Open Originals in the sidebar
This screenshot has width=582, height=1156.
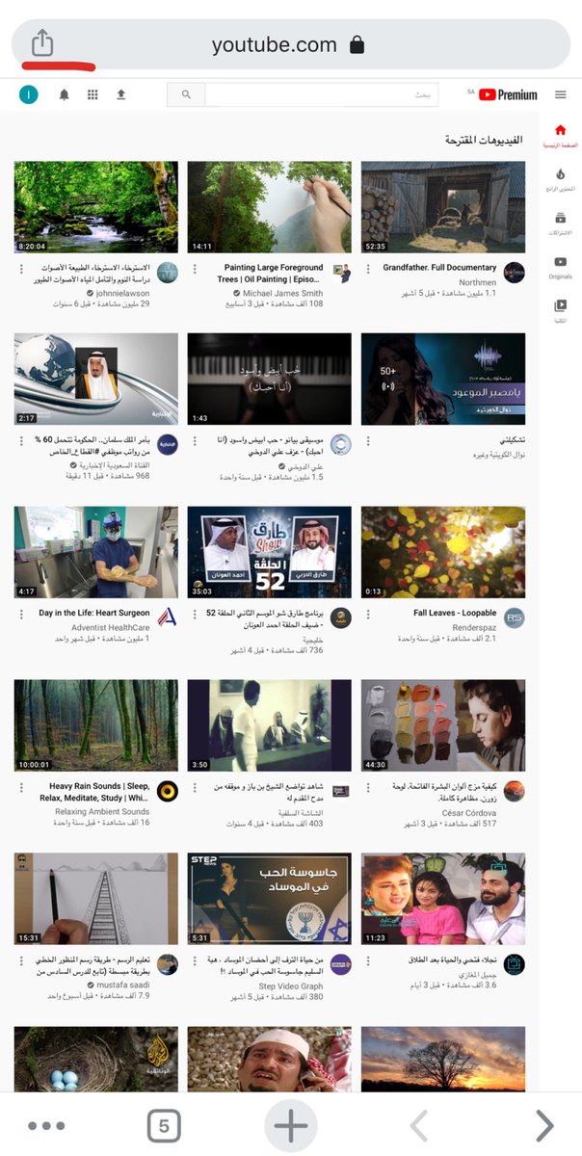560,267
